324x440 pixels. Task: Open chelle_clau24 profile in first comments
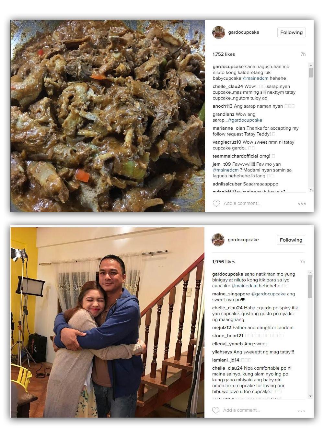coord(228,86)
